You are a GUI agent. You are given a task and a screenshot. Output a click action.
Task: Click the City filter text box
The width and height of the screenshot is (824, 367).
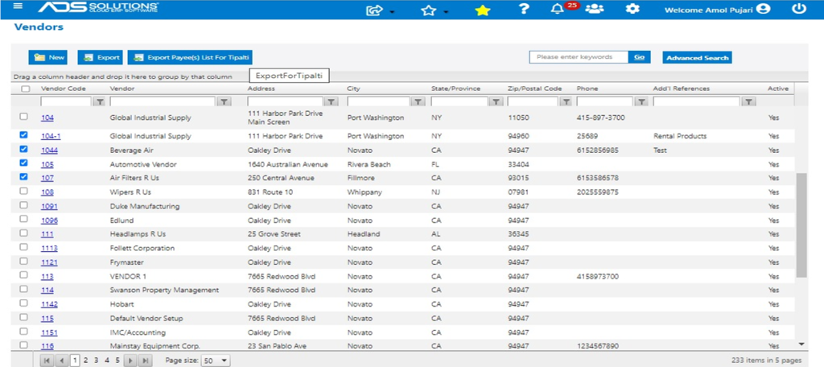(x=378, y=101)
